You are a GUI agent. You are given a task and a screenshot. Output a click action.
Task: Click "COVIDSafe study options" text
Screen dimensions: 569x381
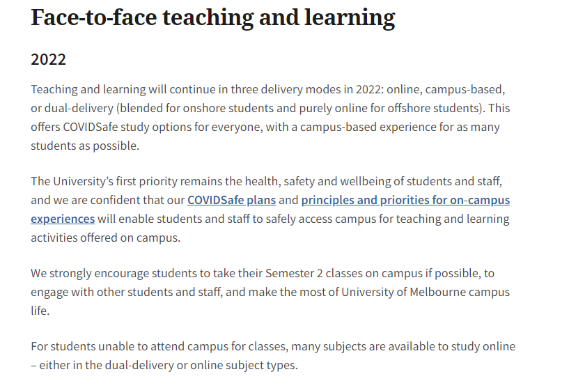(124, 127)
